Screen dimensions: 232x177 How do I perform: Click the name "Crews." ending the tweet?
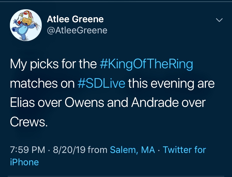29,122
